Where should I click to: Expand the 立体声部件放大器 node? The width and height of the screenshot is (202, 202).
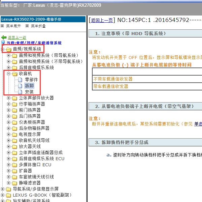(8, 98)
